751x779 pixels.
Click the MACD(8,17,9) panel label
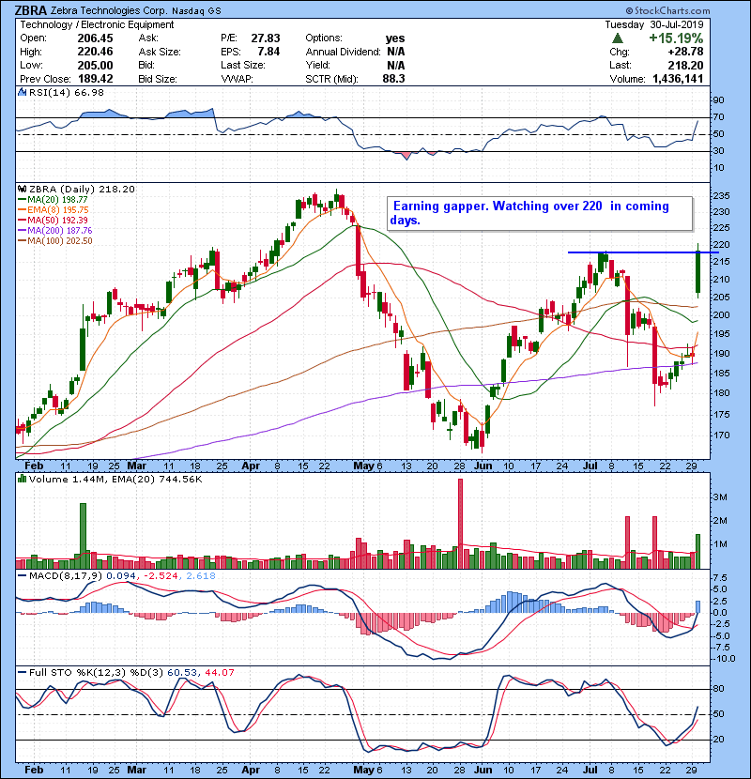click(x=66, y=576)
